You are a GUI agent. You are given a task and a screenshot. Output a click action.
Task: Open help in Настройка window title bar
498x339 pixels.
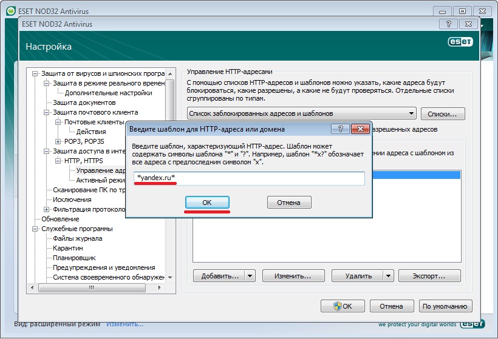point(448,24)
